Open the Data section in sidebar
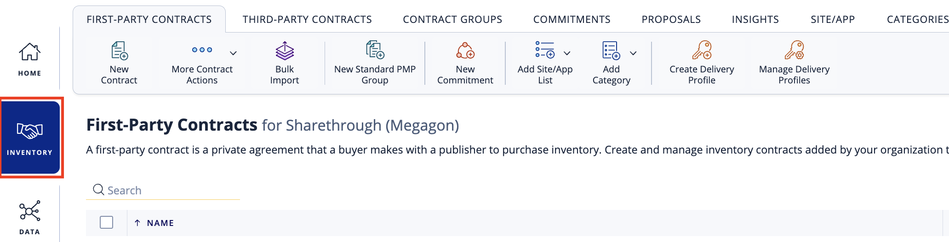This screenshot has height=242, width=949. coord(30,218)
